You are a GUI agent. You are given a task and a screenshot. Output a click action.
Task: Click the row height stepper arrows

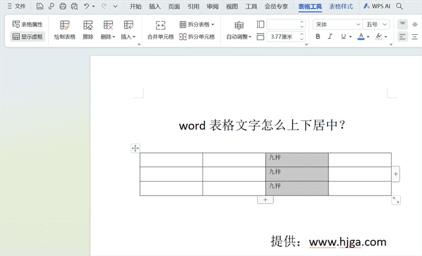[x=302, y=24]
